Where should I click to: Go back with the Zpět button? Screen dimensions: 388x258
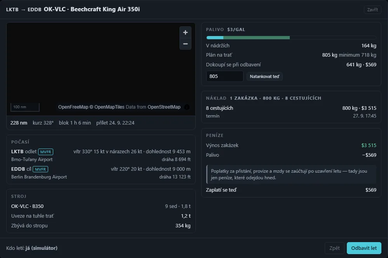334,248
